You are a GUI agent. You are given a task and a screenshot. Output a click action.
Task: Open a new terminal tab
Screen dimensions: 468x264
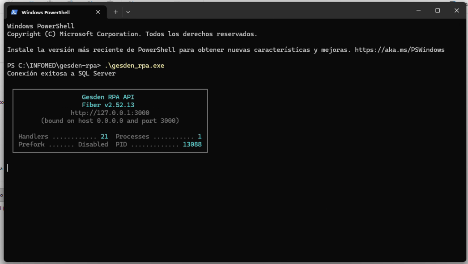coord(116,12)
